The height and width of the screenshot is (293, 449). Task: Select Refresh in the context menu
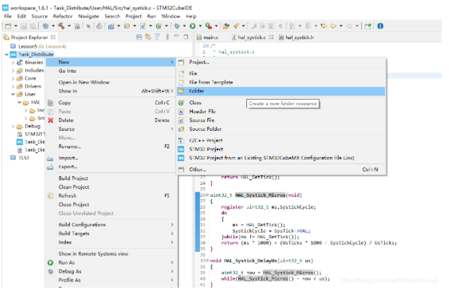tap(110, 196)
